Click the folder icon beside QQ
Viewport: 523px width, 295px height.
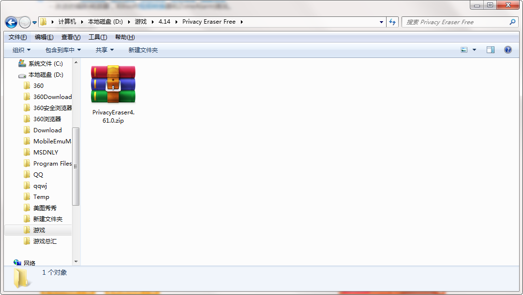point(27,174)
